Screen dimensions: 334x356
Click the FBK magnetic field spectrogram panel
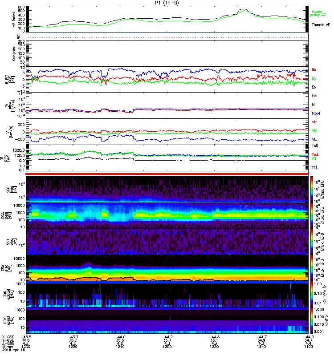click(x=167, y=320)
